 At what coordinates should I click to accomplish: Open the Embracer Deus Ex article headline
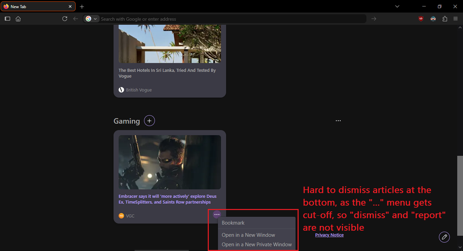point(167,199)
